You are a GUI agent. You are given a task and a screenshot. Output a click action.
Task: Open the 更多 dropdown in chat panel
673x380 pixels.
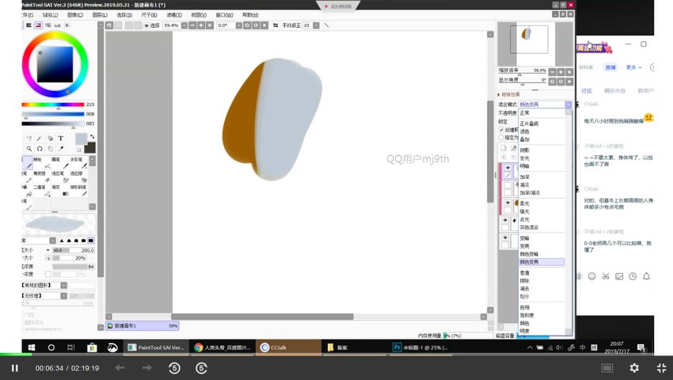pos(633,67)
